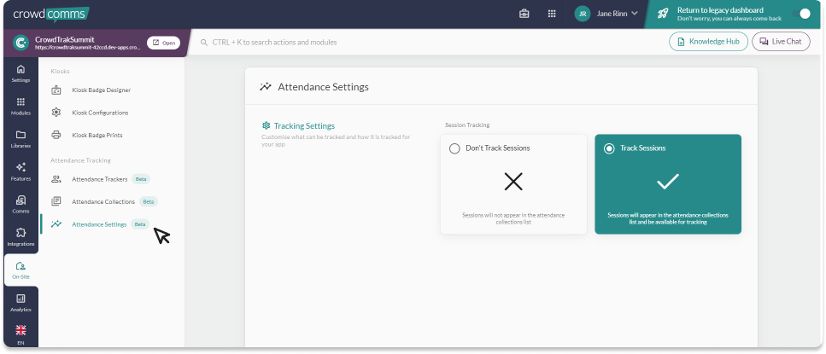The height and width of the screenshot is (354, 826).
Task: Open the Settings sidebar icon
Action: point(21,73)
